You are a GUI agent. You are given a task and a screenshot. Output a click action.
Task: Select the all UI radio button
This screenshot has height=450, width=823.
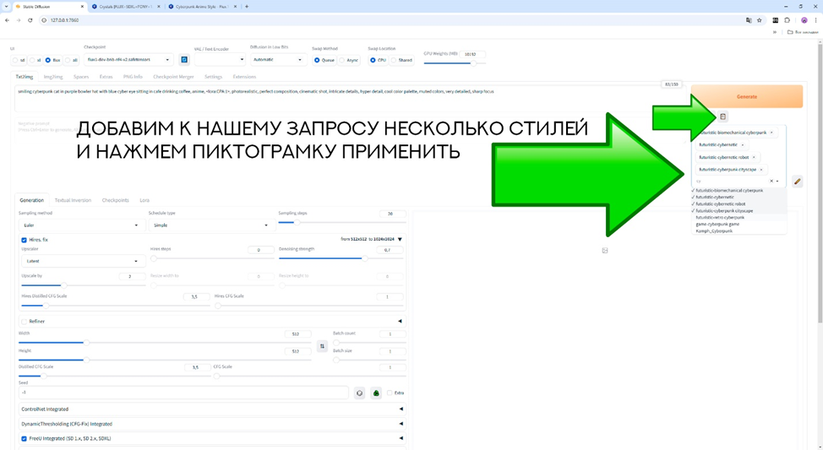(x=68, y=60)
